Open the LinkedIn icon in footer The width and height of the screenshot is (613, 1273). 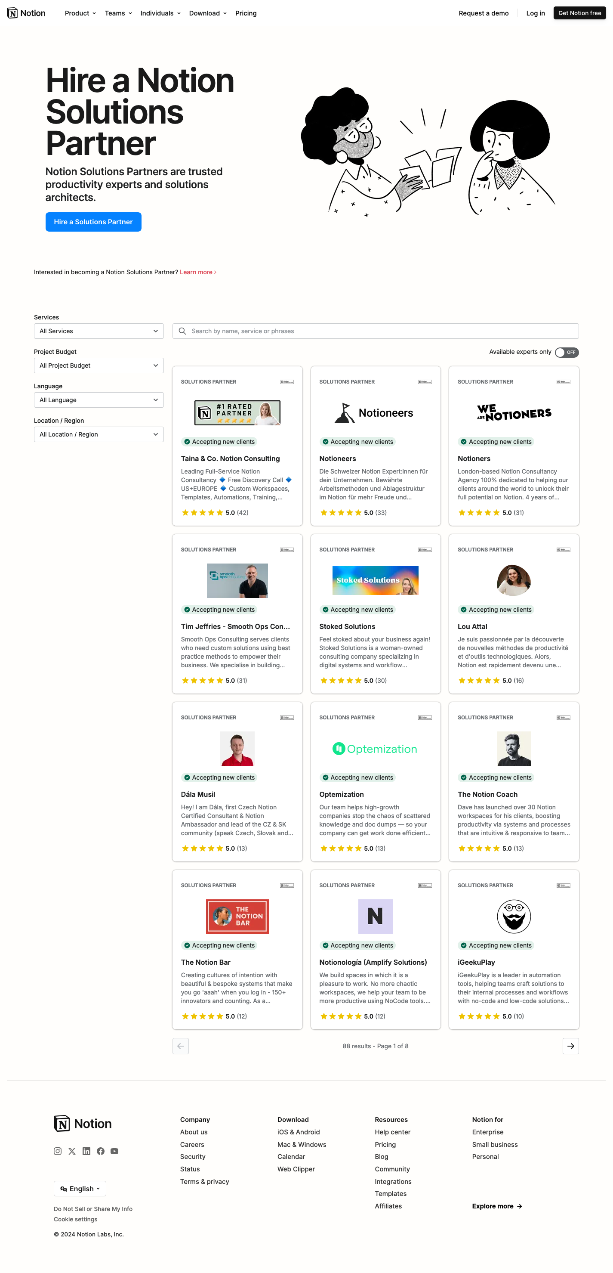(86, 1151)
